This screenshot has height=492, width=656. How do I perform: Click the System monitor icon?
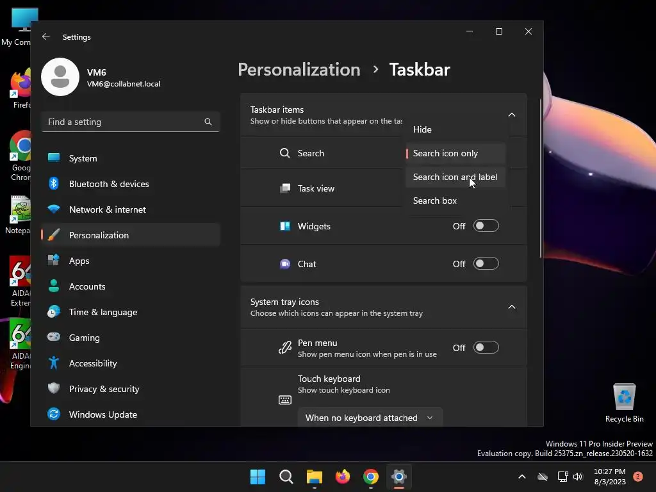coord(54,158)
